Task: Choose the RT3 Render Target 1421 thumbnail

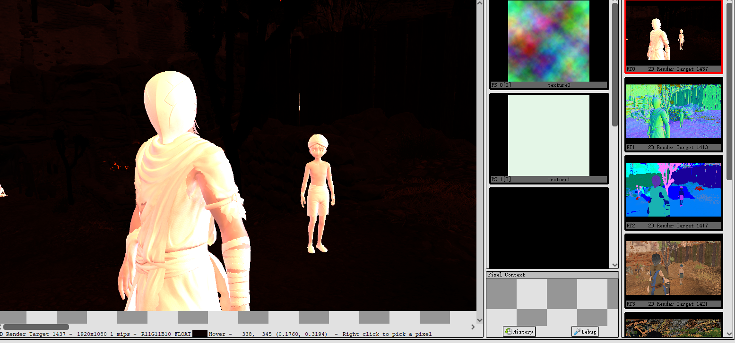Action: click(674, 268)
